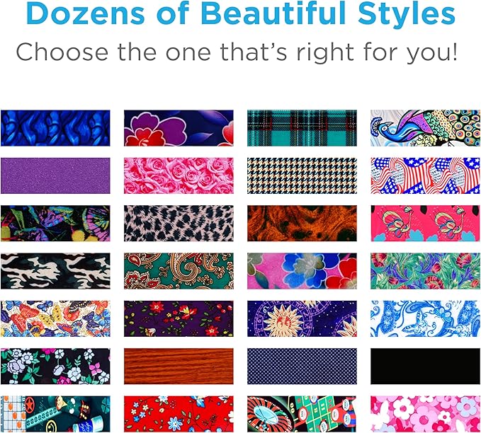Pick the peacock illustration pattern
The image size is (481, 433).
pyautogui.click(x=425, y=128)
